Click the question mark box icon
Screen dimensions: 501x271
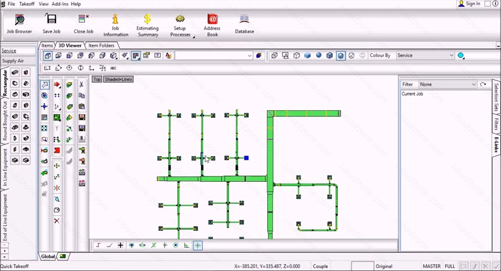[x=157, y=55]
